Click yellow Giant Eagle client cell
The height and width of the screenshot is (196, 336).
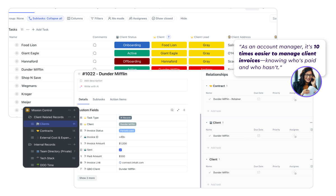[x=169, y=53]
